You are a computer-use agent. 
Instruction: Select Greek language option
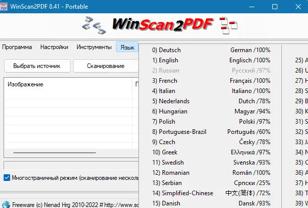click(211, 152)
